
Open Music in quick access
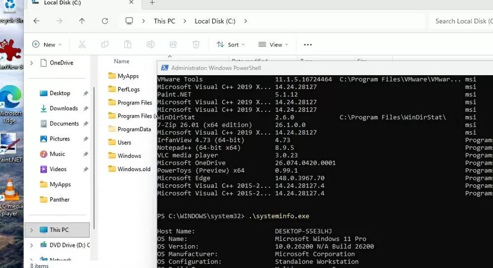coord(57,154)
